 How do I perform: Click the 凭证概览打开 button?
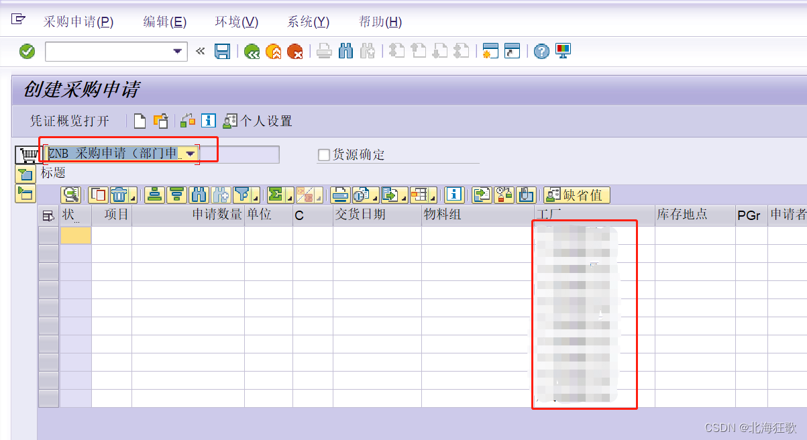tap(69, 121)
